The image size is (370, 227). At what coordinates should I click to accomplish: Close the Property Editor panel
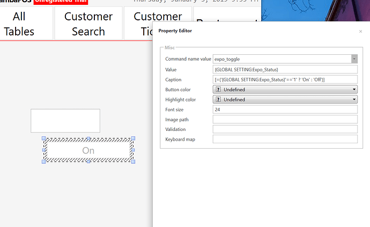tap(360, 32)
